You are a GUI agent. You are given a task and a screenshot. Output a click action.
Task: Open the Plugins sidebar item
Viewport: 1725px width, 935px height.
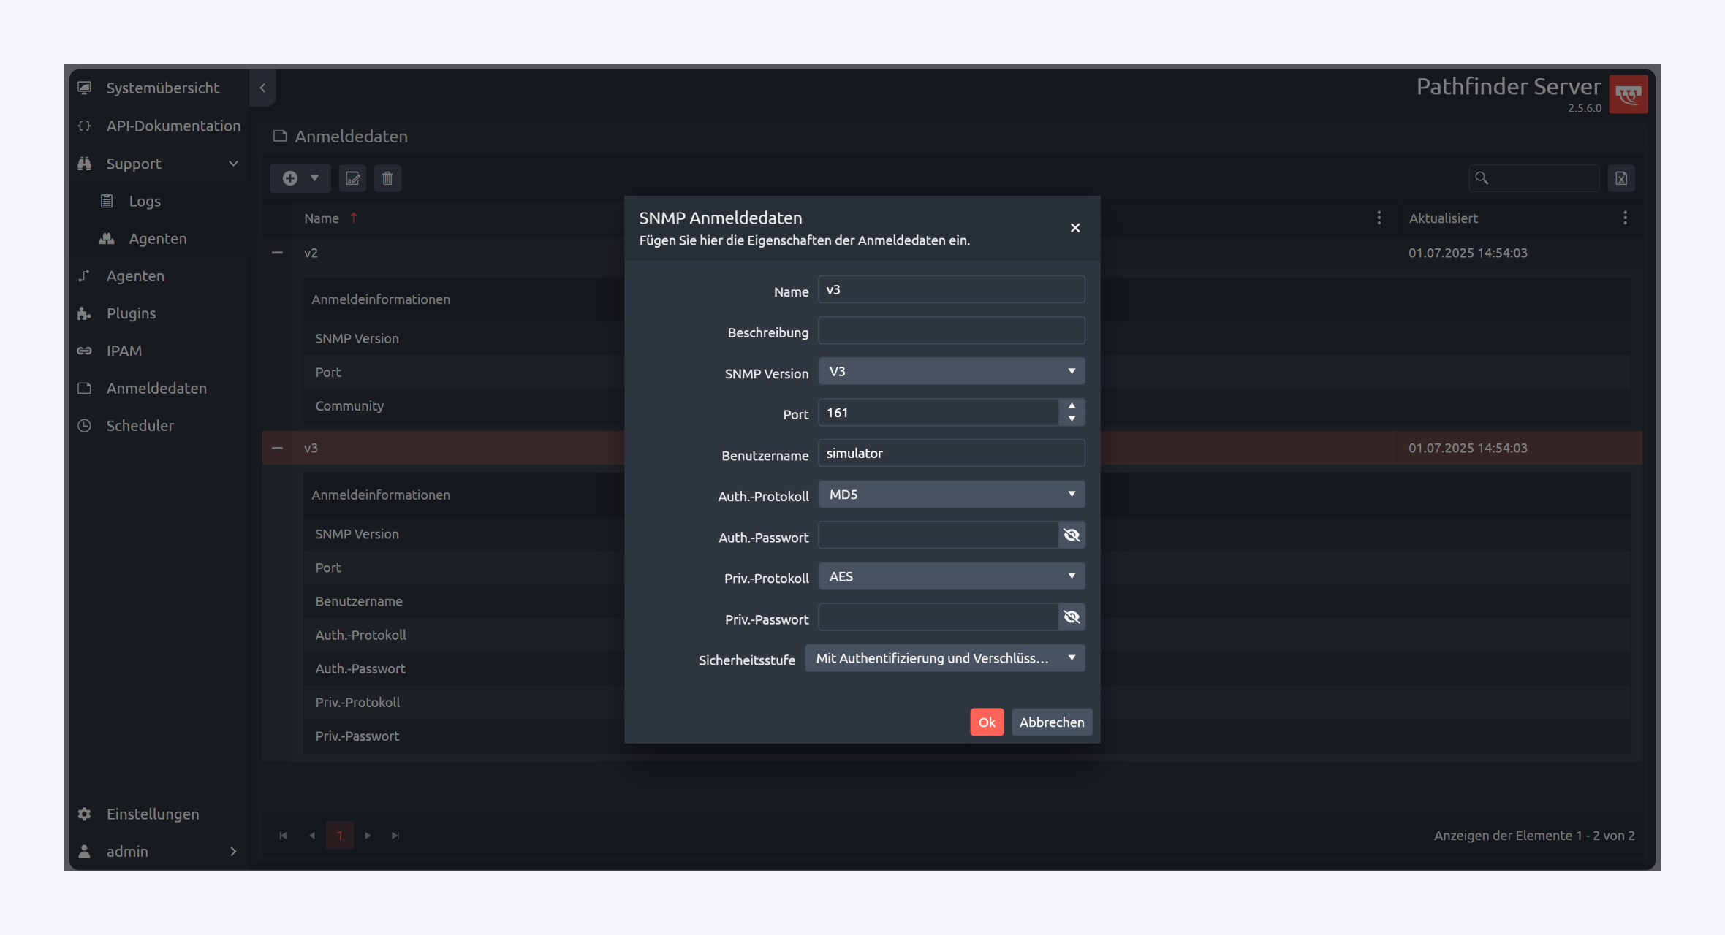pos(131,313)
